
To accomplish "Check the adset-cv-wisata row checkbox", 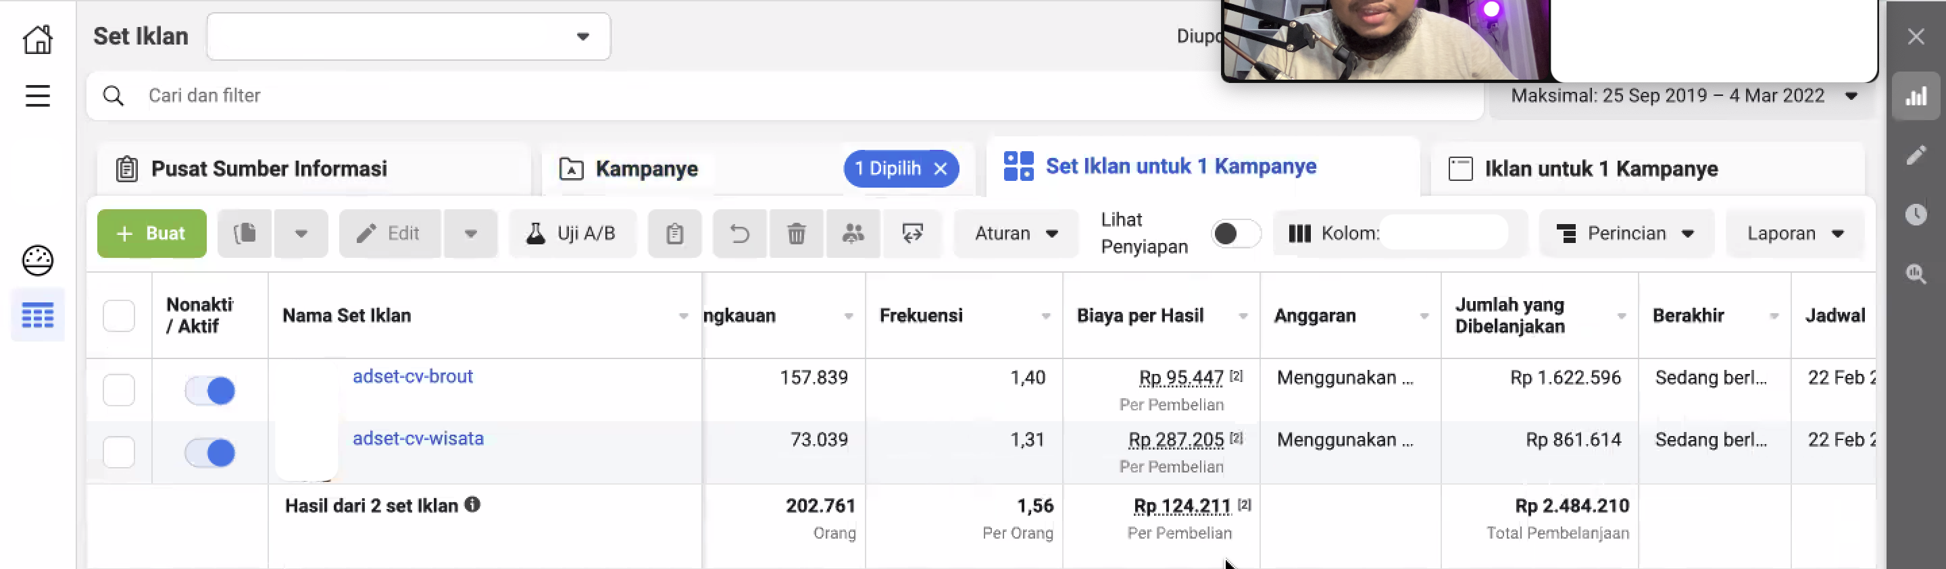I will point(119,452).
